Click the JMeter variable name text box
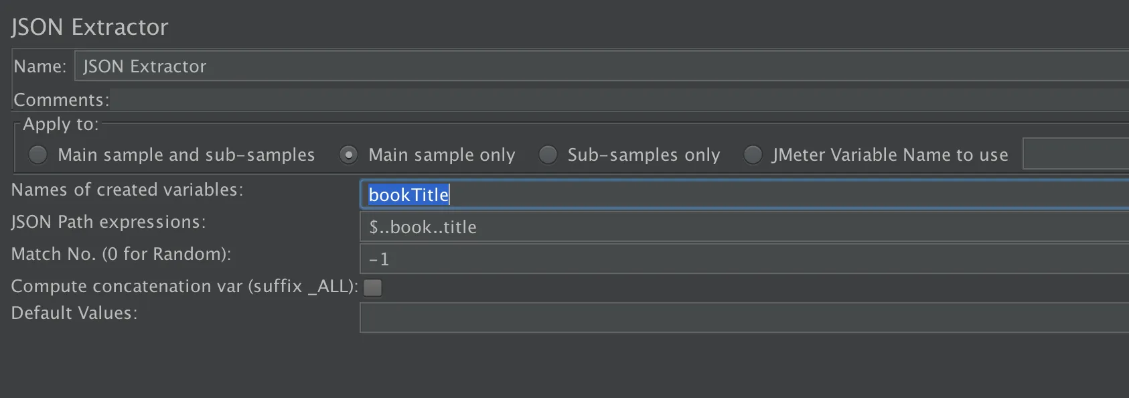 coord(1075,154)
